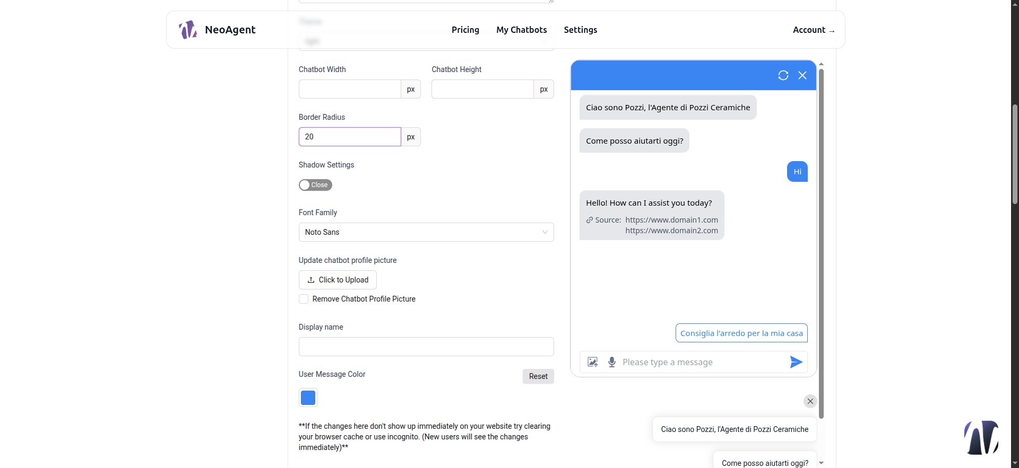Viewport: 1019px width, 468px height.
Task: Open the Pricing page
Action: click(x=465, y=30)
